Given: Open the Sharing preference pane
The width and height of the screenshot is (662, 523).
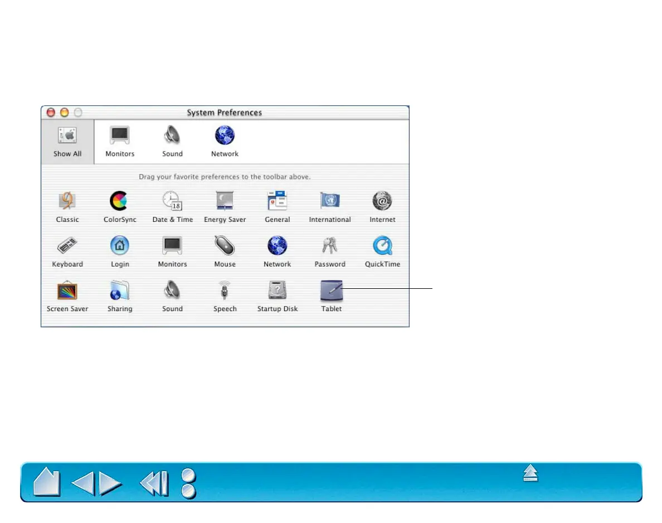Looking at the screenshot, I should (x=120, y=297).
